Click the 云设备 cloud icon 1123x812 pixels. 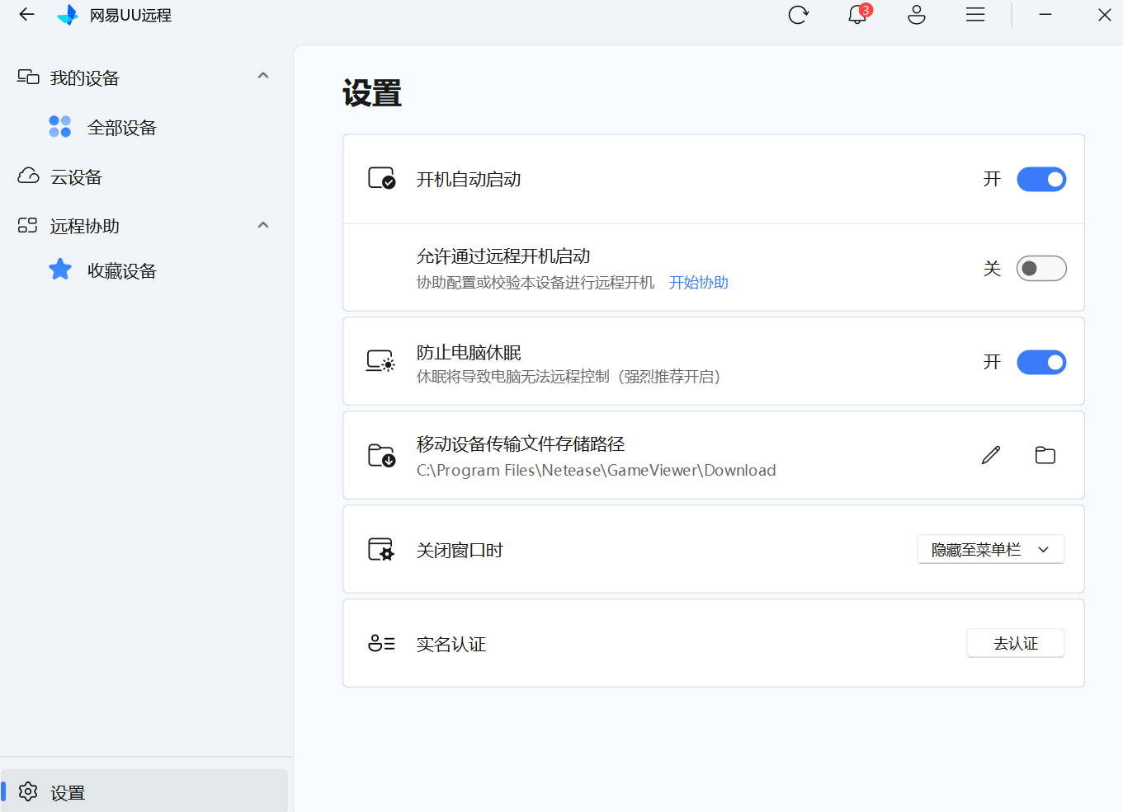[29, 176]
